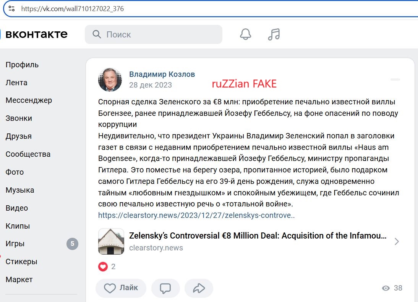Open Фото in the sidebar

point(15,172)
